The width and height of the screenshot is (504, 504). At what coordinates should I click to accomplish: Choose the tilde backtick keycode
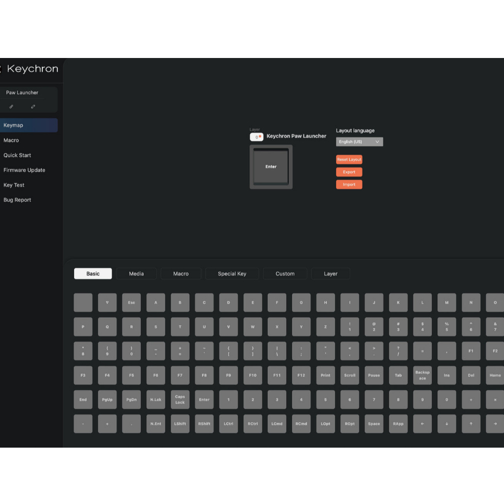204,351
